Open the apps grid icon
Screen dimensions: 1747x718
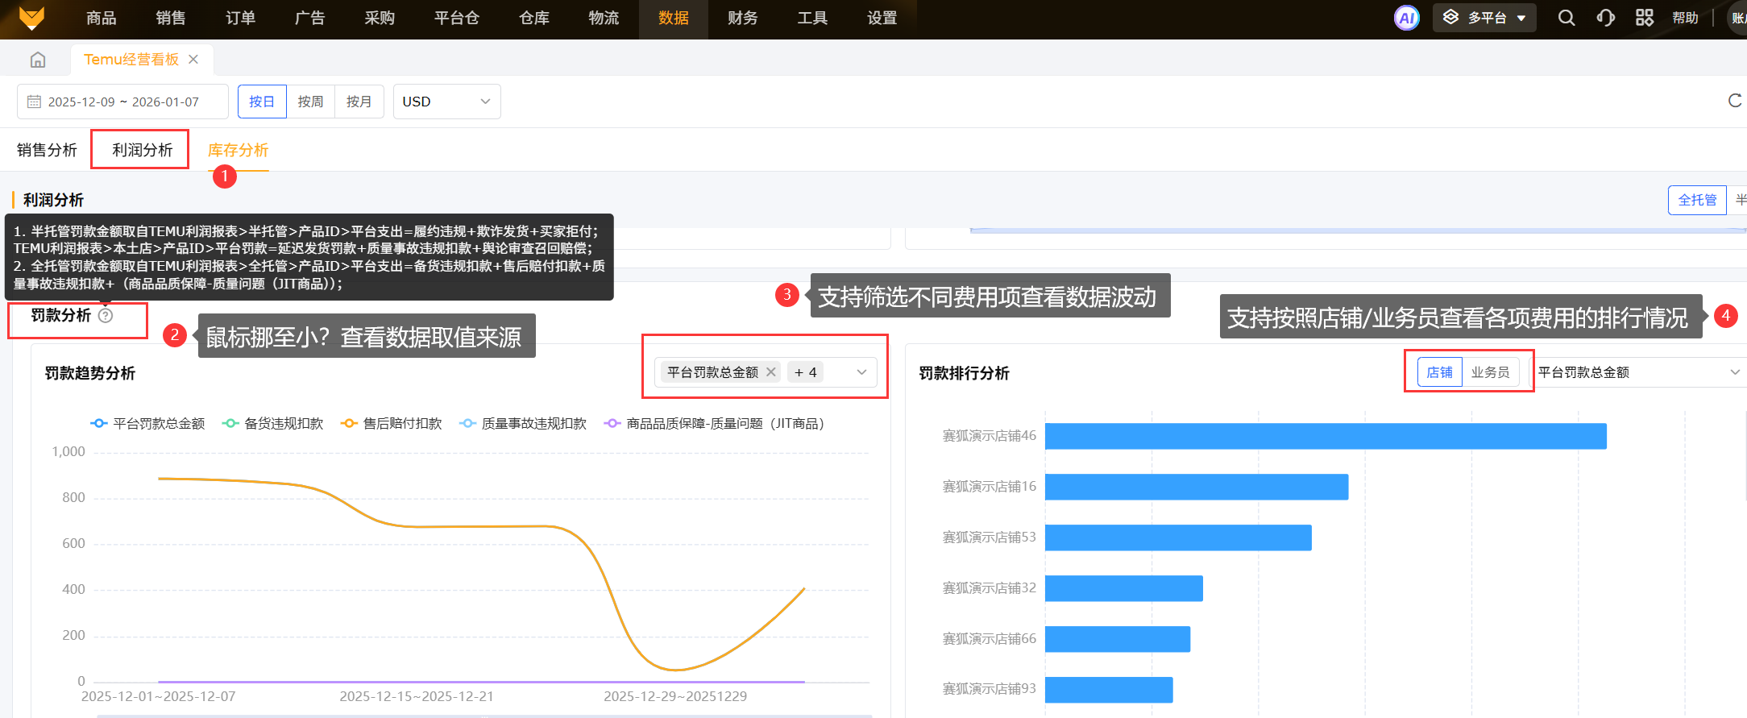pos(1645,18)
